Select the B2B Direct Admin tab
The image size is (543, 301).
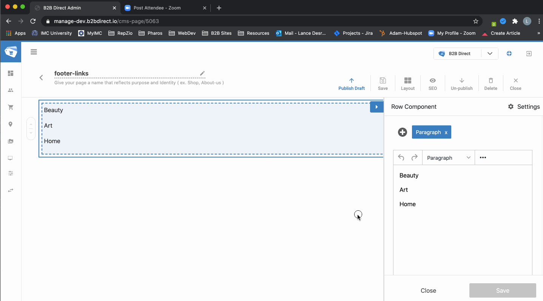(x=74, y=8)
